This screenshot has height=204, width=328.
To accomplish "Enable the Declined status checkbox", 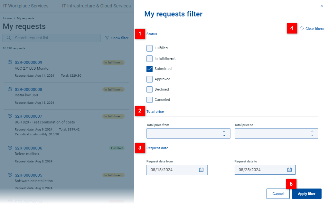I will [x=149, y=90].
